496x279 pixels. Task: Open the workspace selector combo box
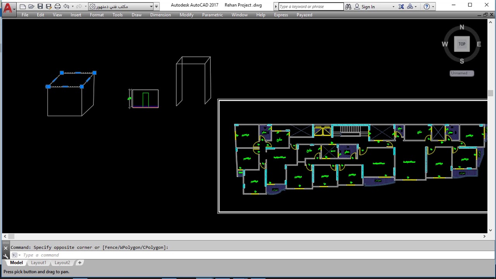121,7
